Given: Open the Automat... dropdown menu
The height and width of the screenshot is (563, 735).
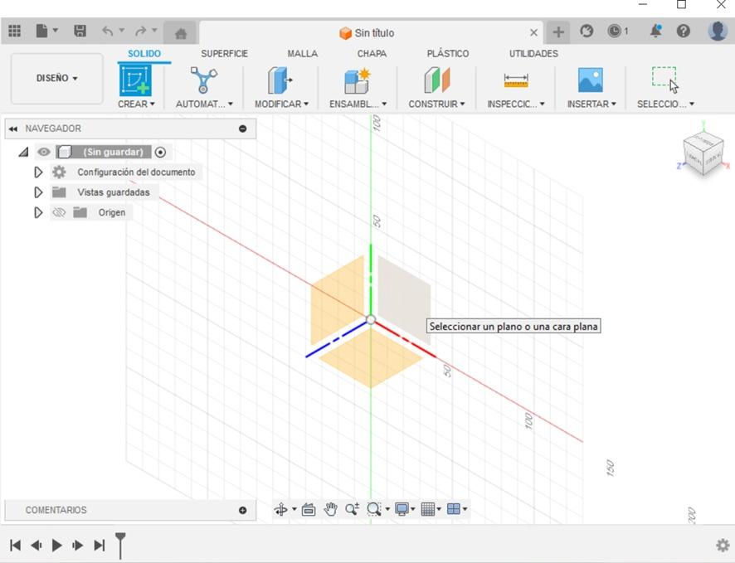Looking at the screenshot, I should pos(204,104).
